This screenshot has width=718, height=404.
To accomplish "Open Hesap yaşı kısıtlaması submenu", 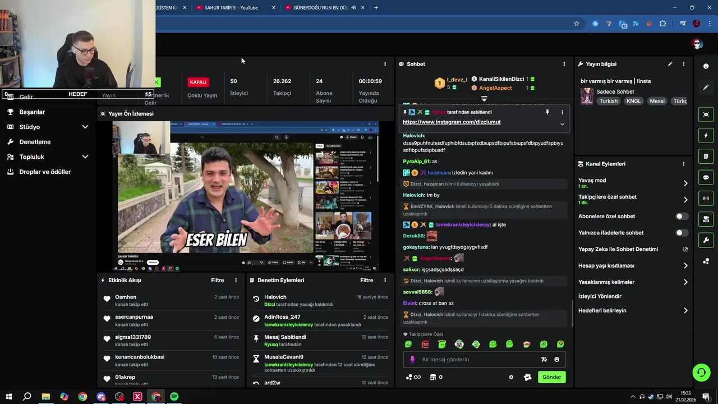I will point(685,266).
